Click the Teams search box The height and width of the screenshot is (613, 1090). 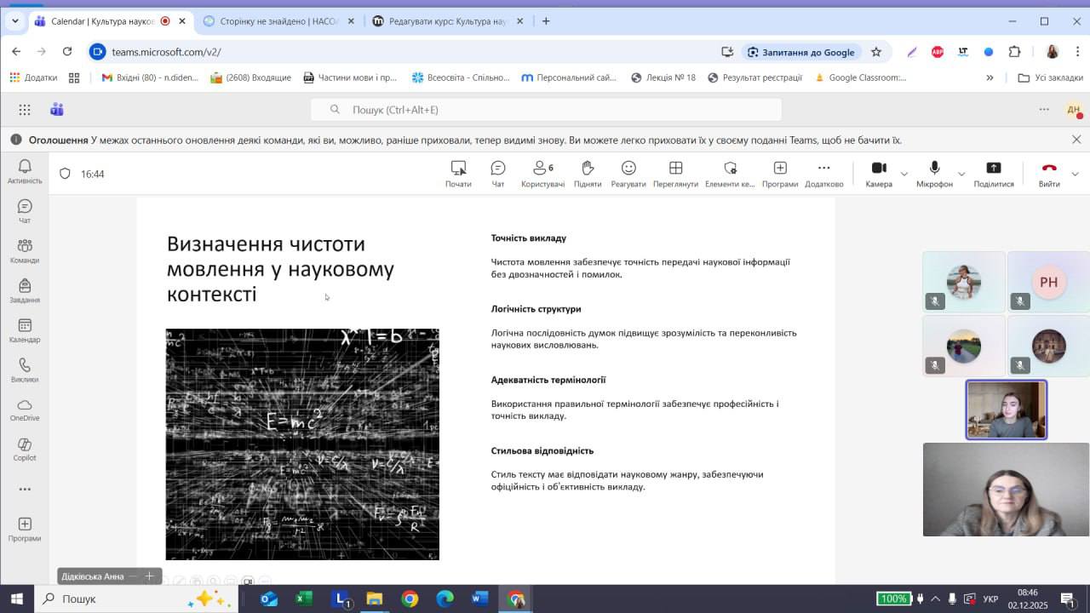[x=545, y=110]
